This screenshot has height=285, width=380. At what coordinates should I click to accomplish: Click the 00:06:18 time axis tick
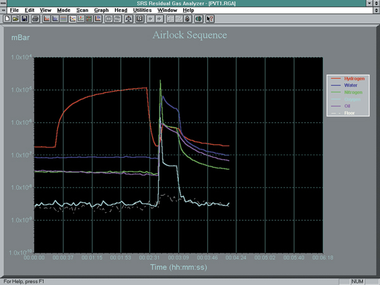pyautogui.click(x=323, y=257)
